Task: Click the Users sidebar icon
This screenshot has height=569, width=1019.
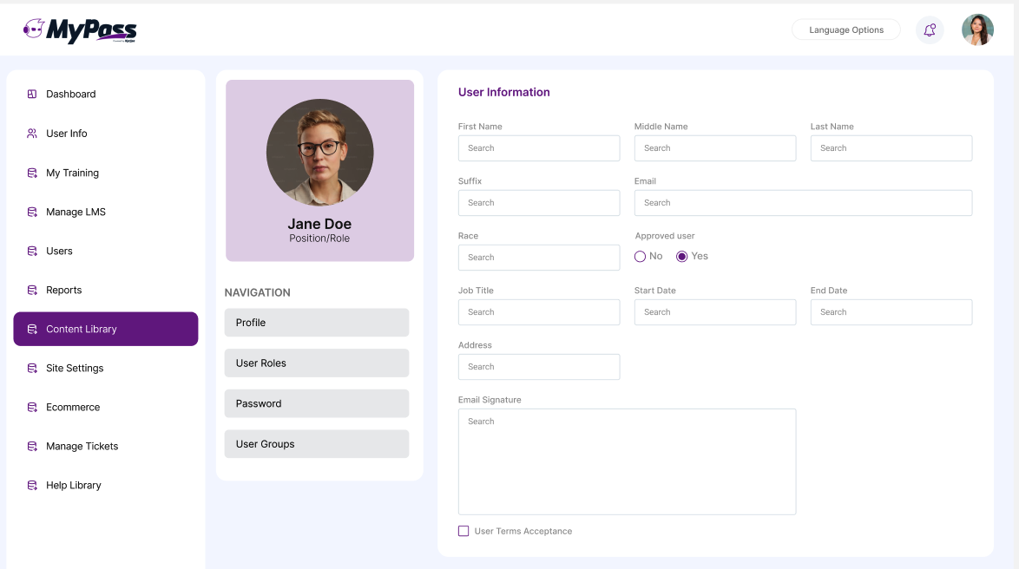Action: tap(32, 251)
